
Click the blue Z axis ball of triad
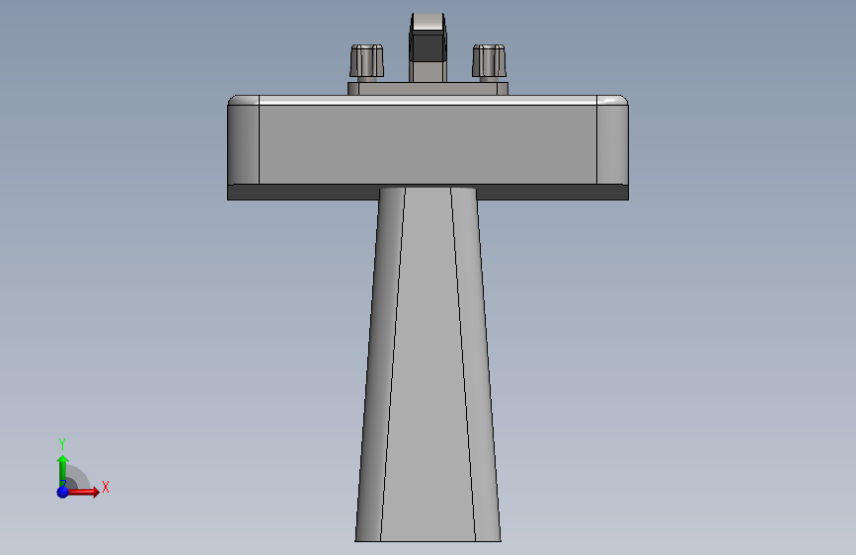coord(63,492)
